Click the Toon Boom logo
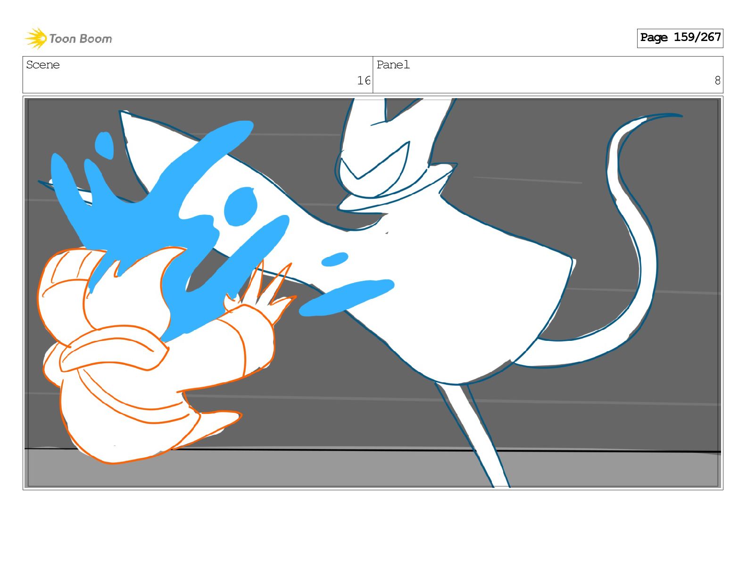Image resolution: width=747 pixels, height=577 pixels. tap(68, 38)
